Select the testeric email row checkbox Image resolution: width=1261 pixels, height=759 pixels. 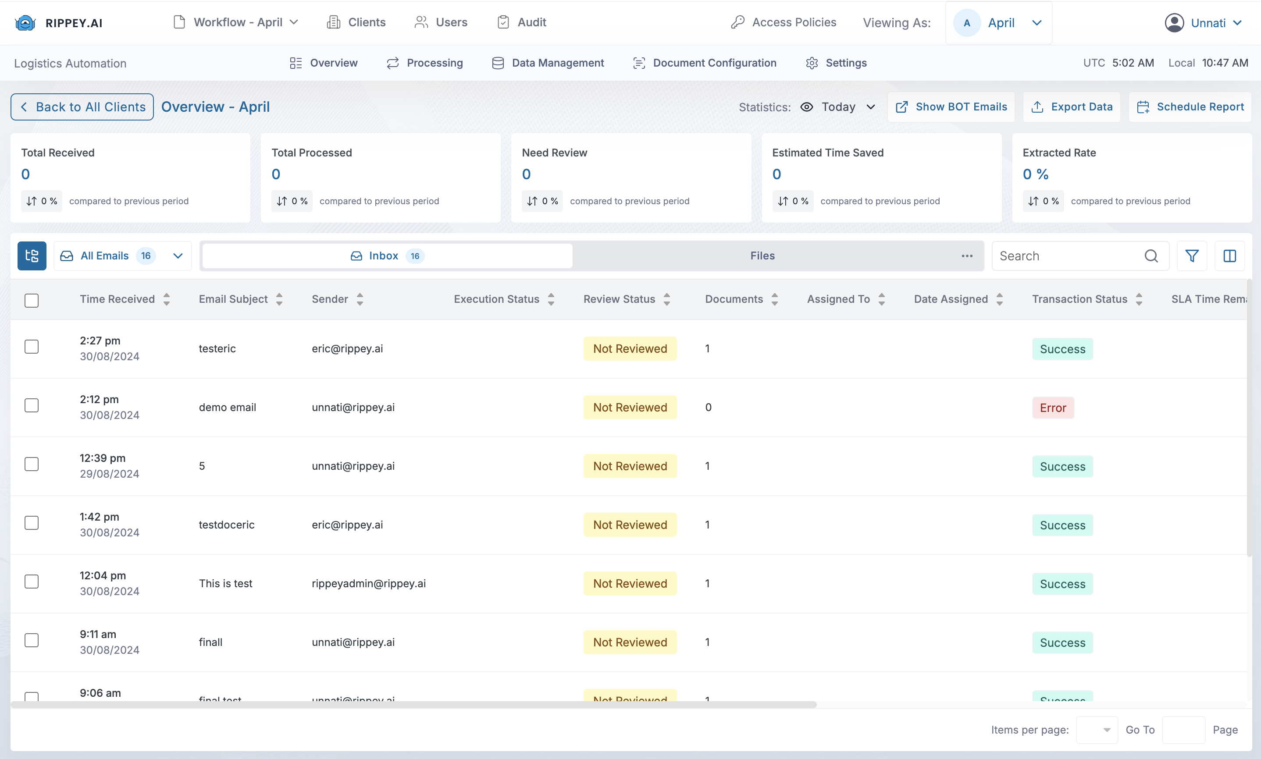(32, 347)
